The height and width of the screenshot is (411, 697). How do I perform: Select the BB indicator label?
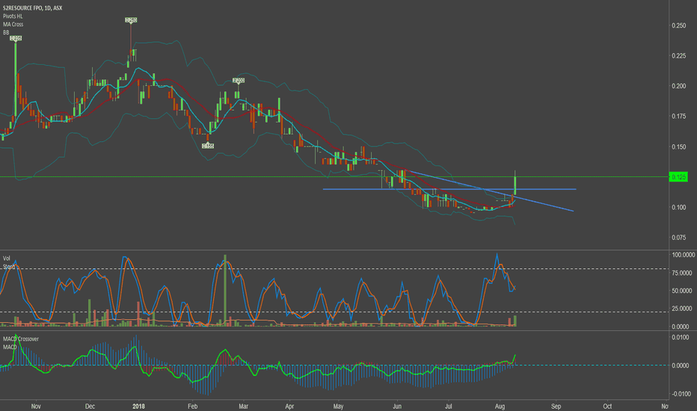(6, 32)
